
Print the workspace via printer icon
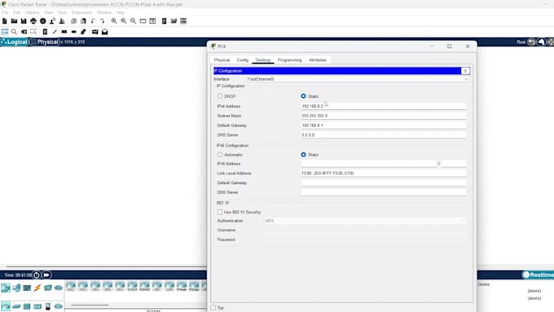tap(33, 21)
